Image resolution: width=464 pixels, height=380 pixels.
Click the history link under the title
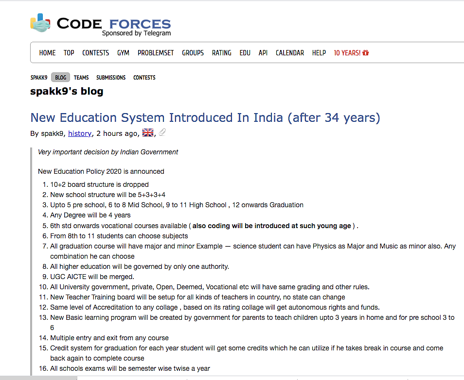pos(80,133)
